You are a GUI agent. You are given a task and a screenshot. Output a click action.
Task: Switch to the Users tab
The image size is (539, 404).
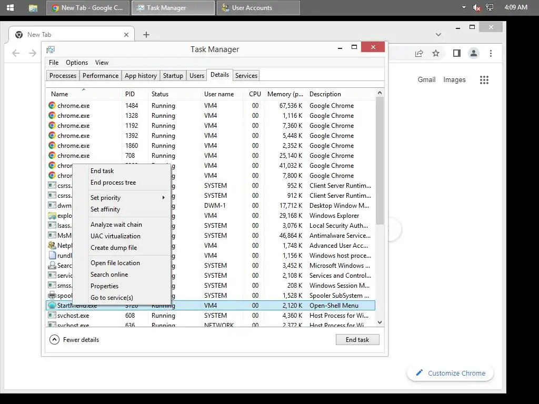point(197,76)
